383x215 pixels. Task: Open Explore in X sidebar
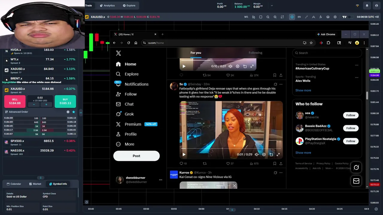click(127, 74)
